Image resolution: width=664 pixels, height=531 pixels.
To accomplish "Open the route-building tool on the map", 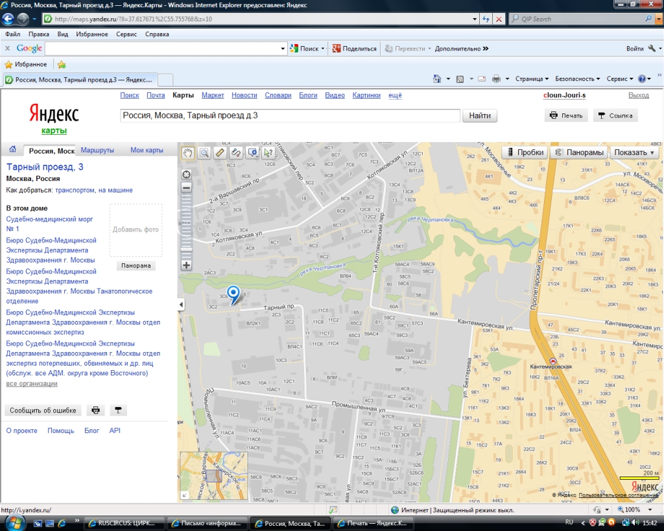I will [236, 153].
